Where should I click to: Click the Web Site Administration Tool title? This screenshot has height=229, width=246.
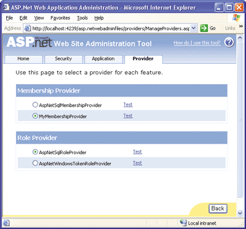[x=103, y=44]
